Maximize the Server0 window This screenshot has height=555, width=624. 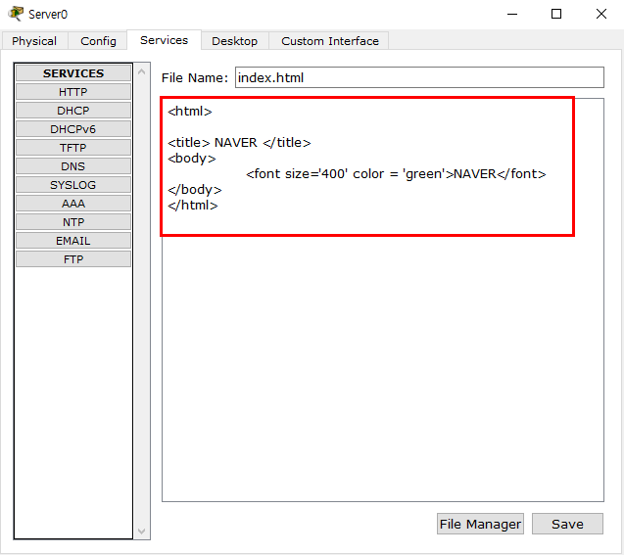[x=556, y=14]
